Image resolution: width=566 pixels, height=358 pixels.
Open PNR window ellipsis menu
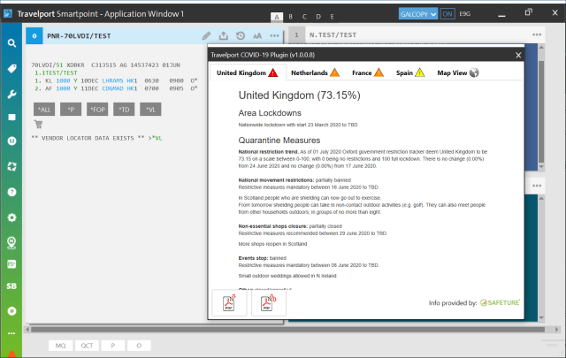[x=274, y=35]
